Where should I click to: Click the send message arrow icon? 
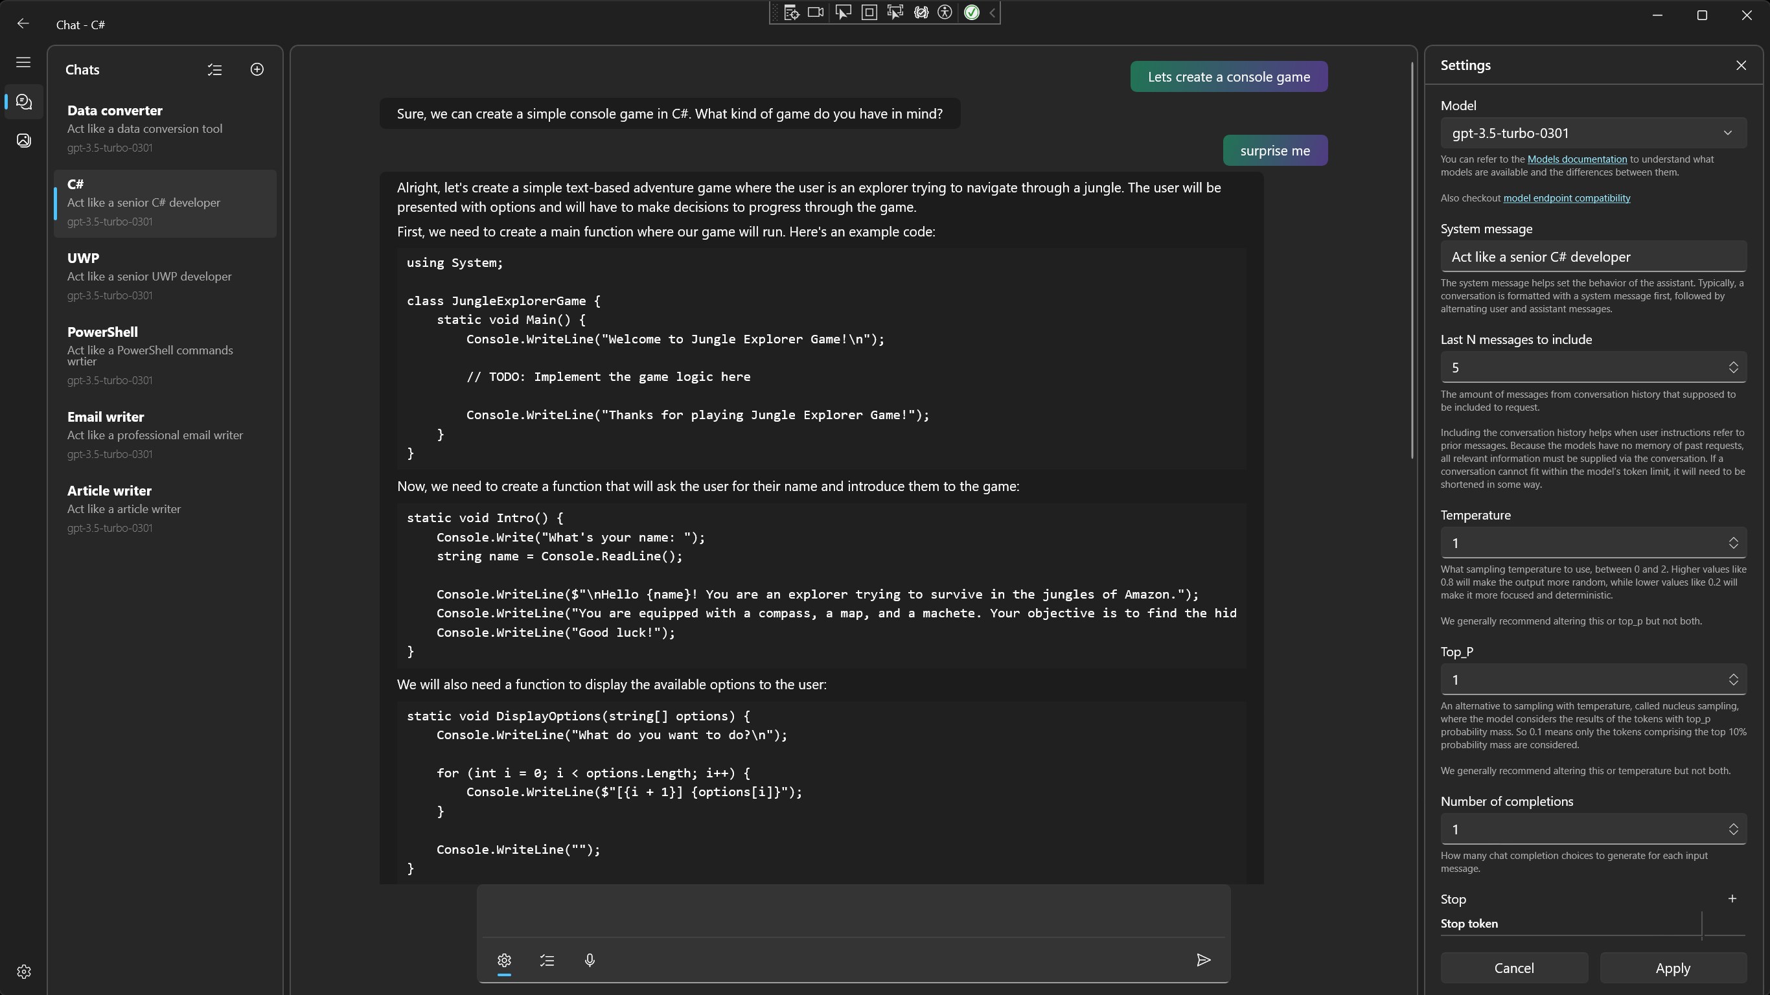point(1204,960)
